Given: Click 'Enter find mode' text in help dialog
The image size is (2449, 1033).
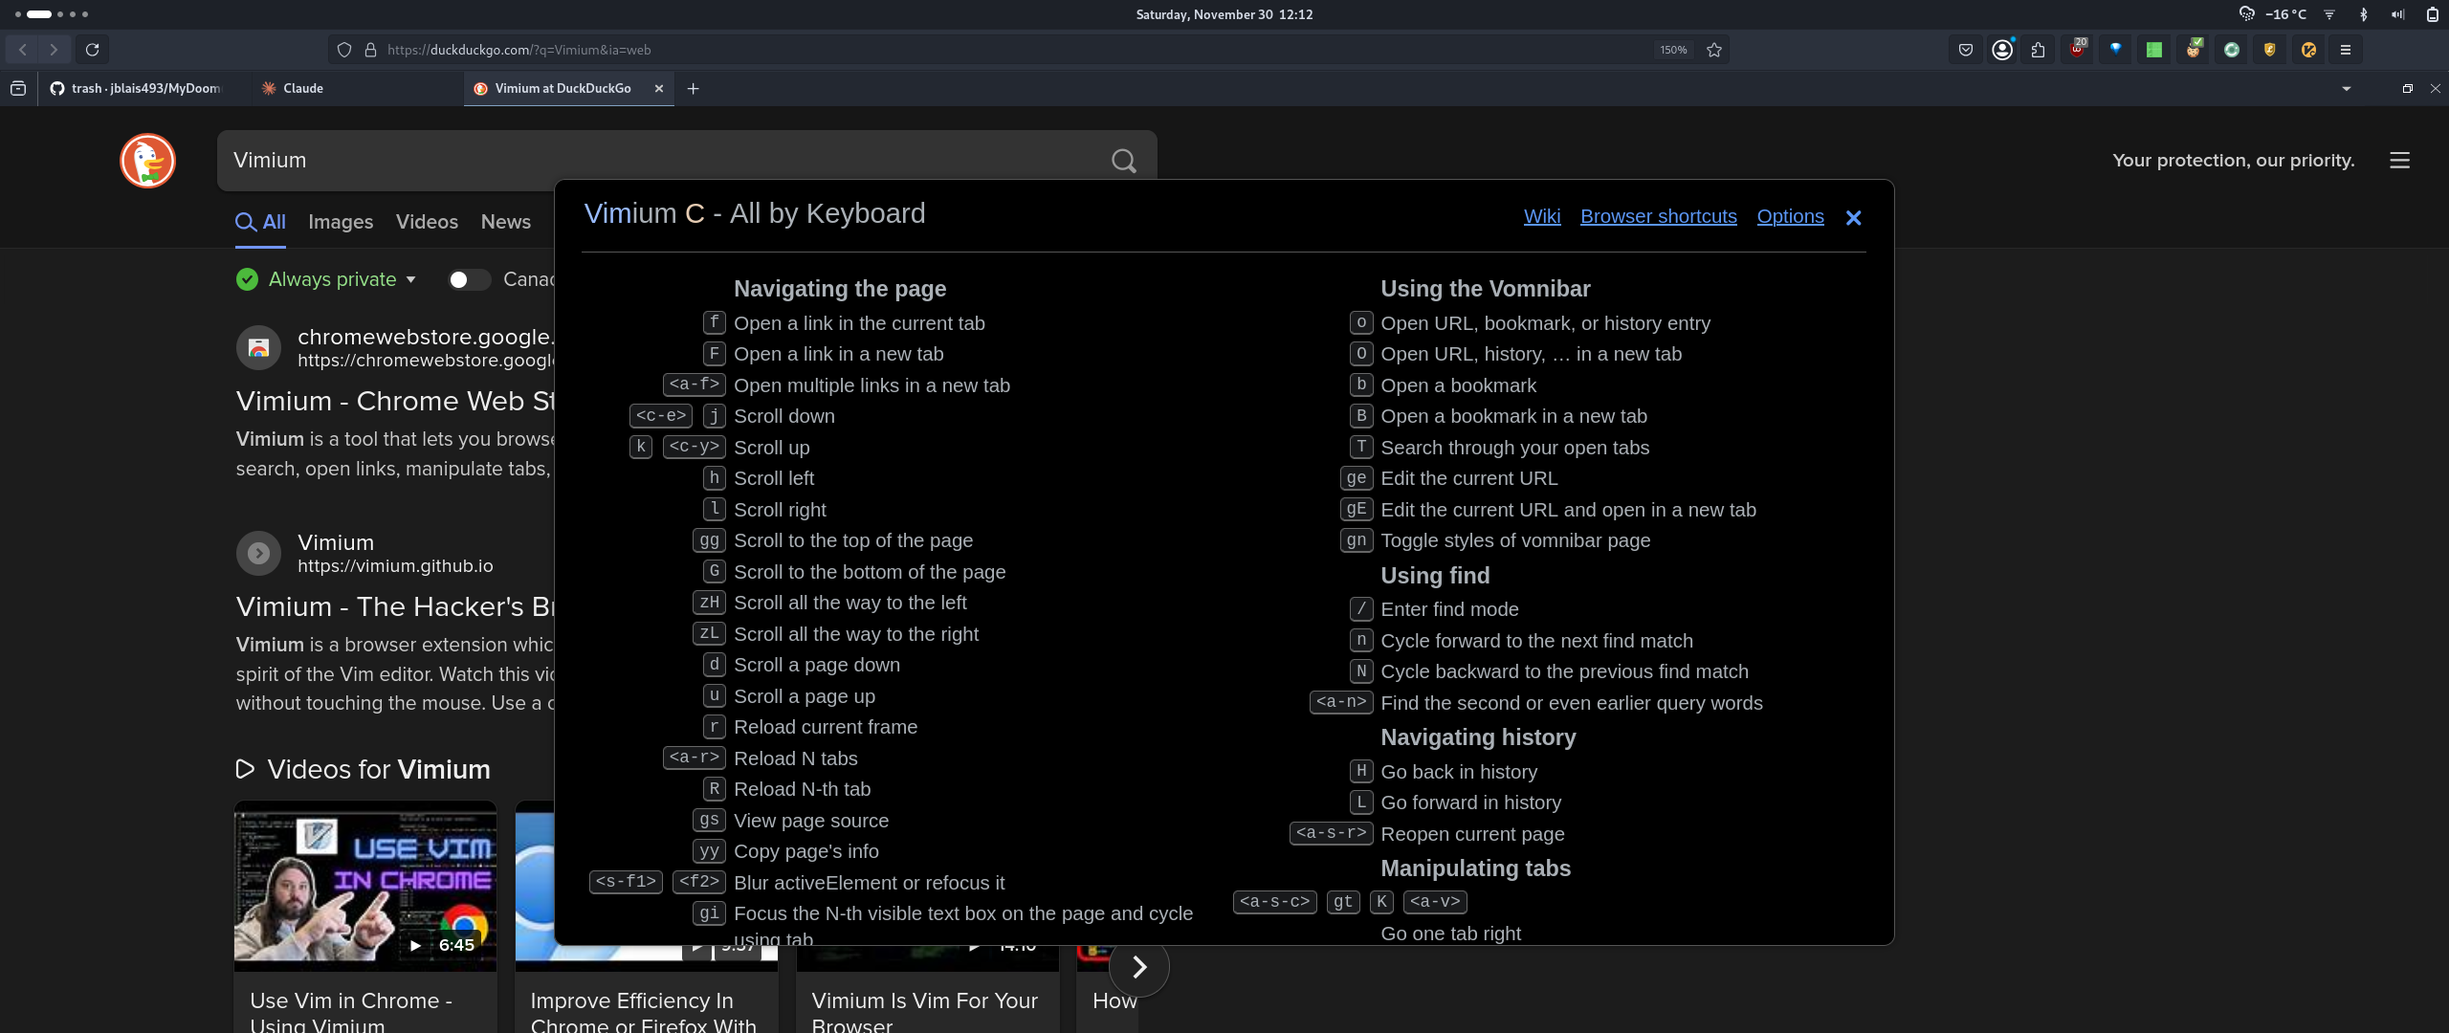Looking at the screenshot, I should pyautogui.click(x=1449, y=609).
